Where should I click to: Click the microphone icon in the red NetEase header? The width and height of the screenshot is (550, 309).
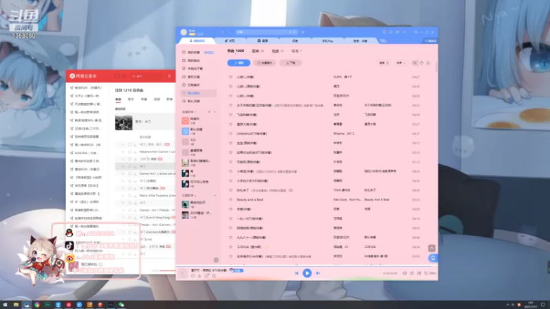169,76
